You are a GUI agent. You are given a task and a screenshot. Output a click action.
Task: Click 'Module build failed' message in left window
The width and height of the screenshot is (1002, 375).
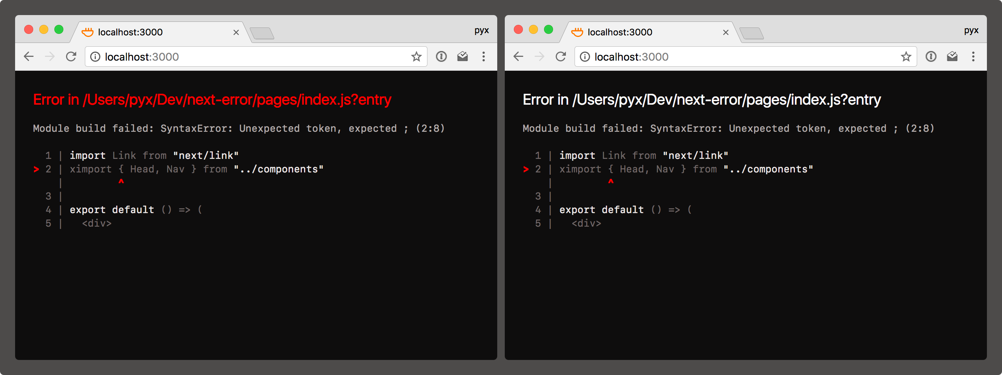[x=239, y=128]
